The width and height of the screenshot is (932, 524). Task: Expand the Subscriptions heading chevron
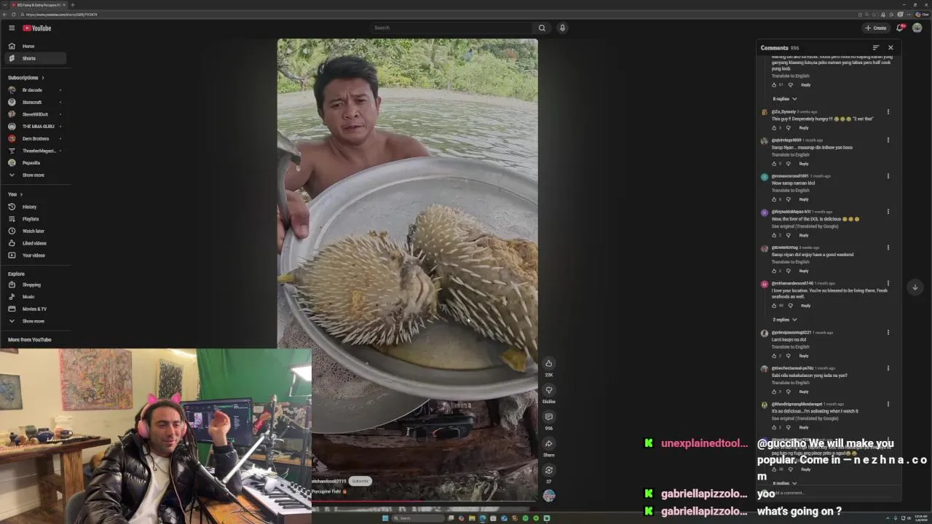pos(42,78)
